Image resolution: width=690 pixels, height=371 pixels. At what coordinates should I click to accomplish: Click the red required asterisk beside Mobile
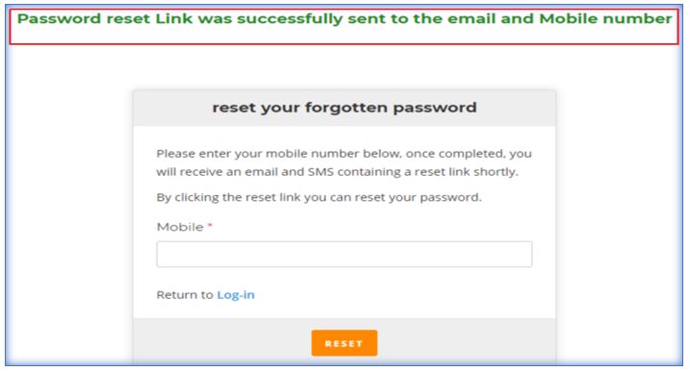(210, 226)
